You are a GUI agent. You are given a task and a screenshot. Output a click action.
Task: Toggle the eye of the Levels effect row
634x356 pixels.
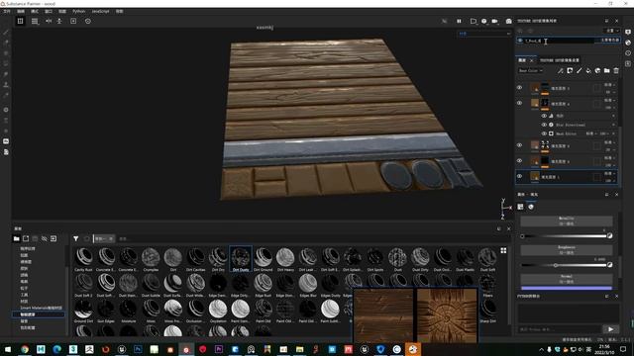544,116
